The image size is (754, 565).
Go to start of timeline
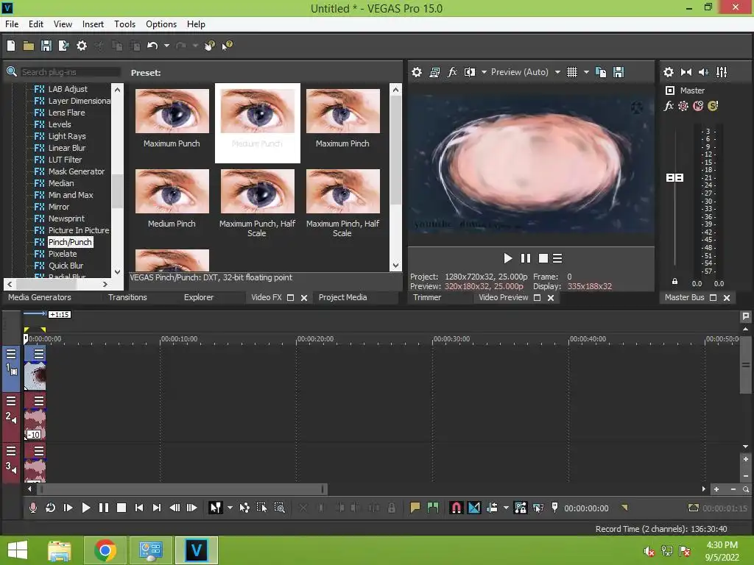(x=139, y=508)
